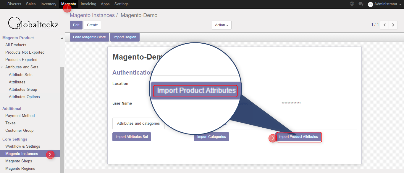Open Attributes Group in sidebar

[23, 90]
